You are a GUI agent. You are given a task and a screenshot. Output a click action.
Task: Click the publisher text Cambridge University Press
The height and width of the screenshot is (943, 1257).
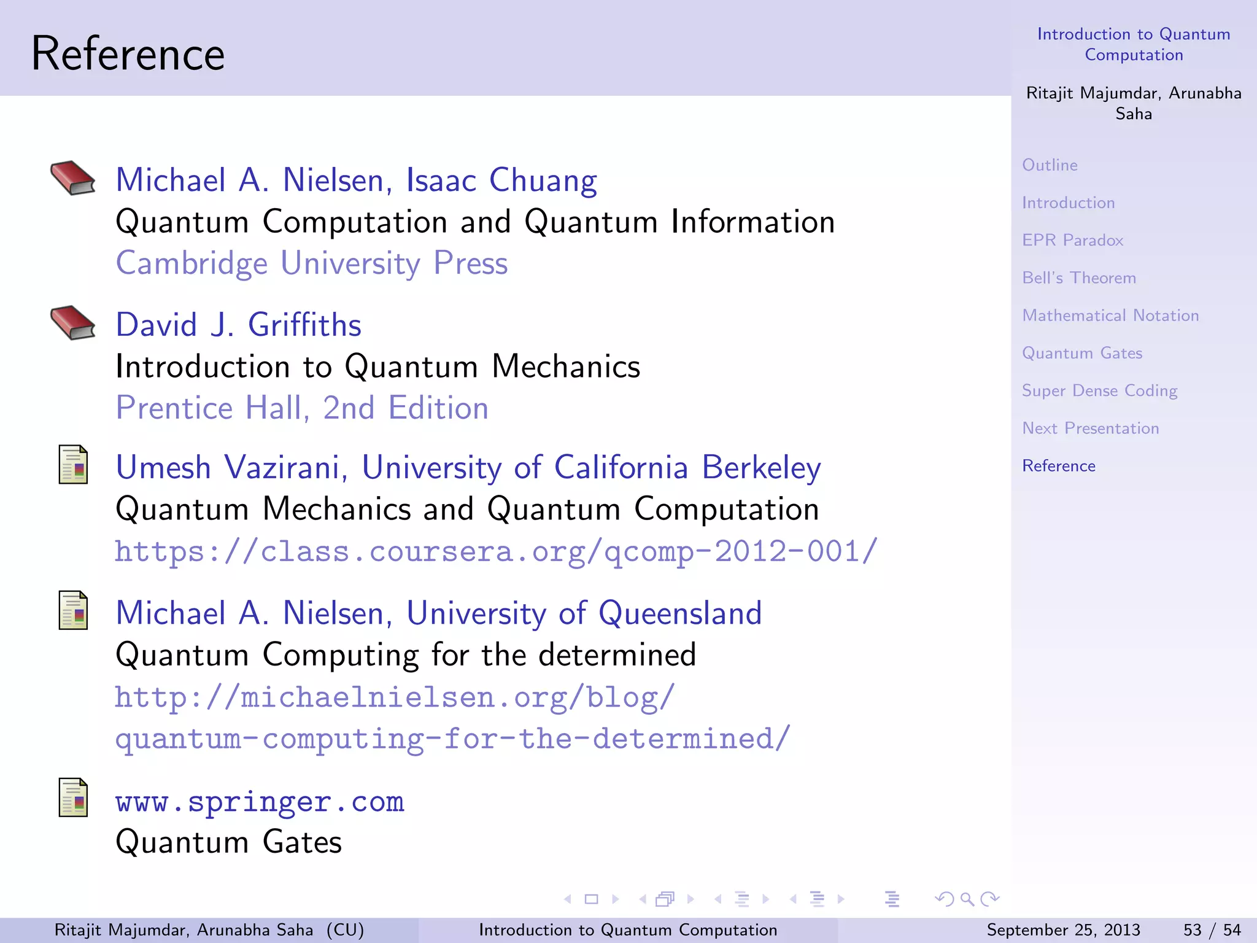coord(312,263)
